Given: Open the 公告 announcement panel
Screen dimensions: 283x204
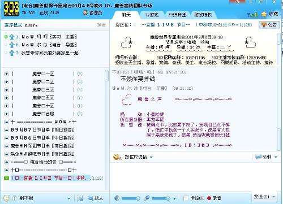Looking at the screenshot, I should [x=269, y=25].
